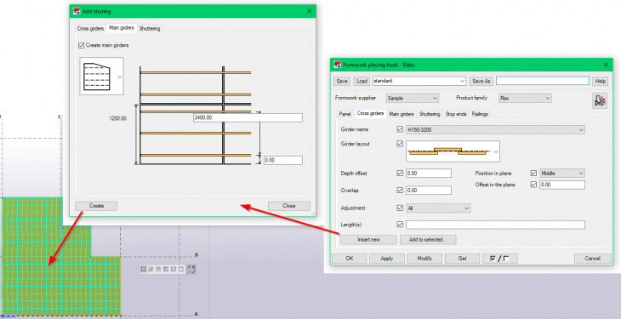Click the Save As name input field
The image size is (621, 319).
[543, 81]
